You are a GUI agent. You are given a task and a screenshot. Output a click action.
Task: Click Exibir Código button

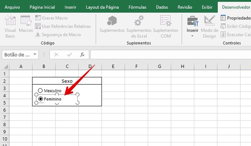pyautogui.click(x=236, y=26)
